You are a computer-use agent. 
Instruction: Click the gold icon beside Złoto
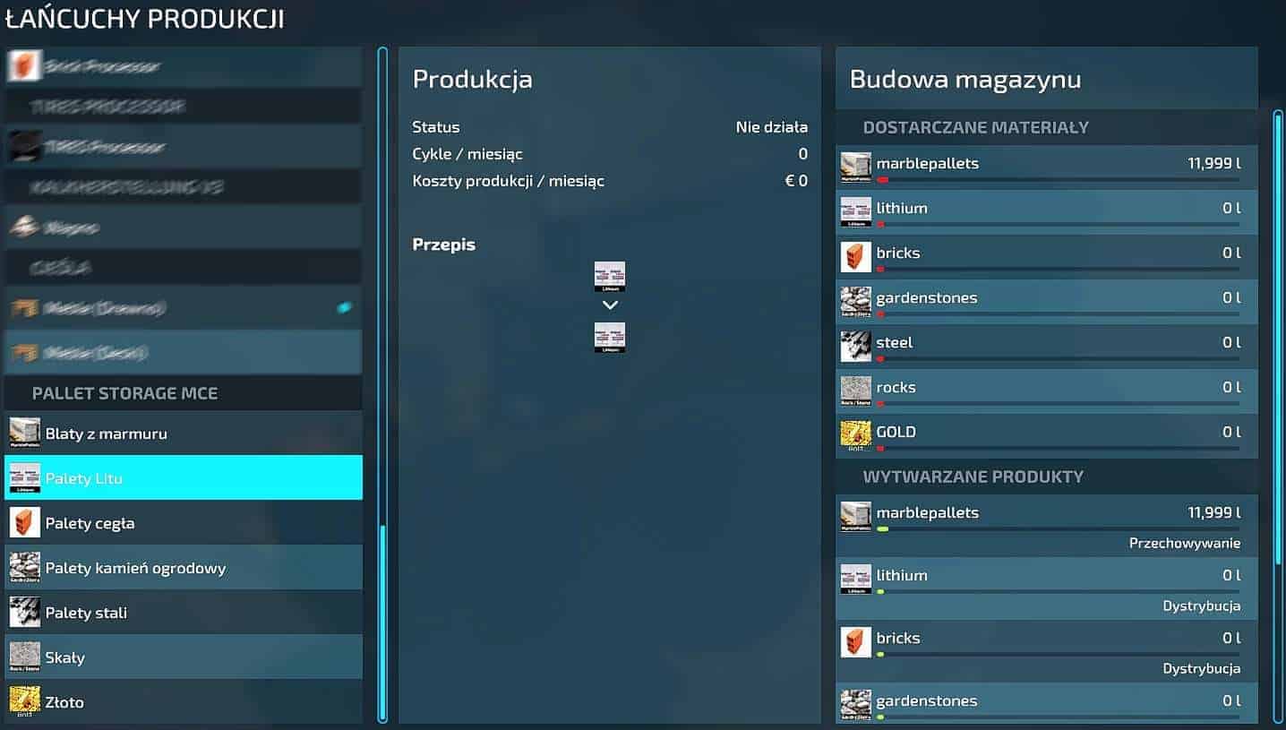click(24, 702)
